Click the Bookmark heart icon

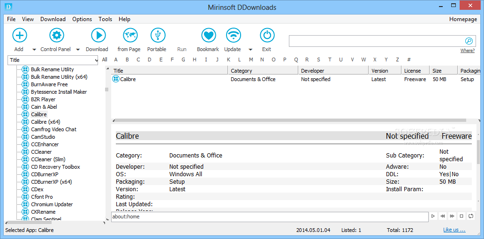coord(209,35)
